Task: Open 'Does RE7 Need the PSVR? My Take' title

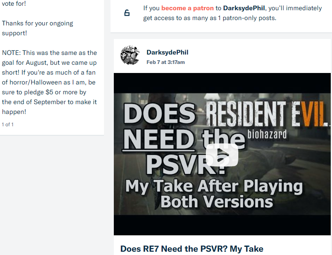Action: tap(191, 249)
